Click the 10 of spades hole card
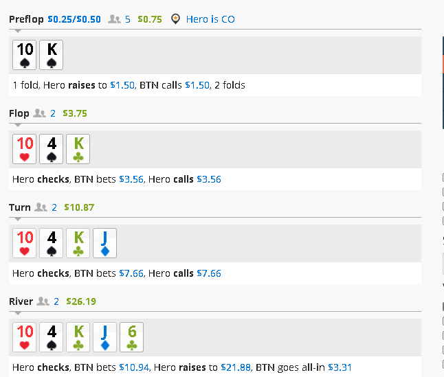Screen dimensions: 444x377 click(x=25, y=55)
